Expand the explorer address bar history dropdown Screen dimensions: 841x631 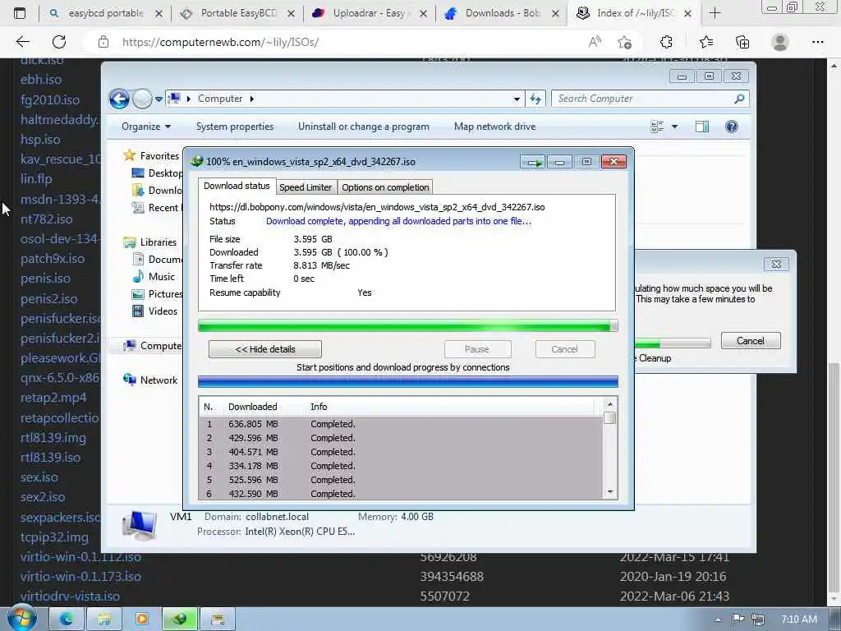tap(517, 99)
